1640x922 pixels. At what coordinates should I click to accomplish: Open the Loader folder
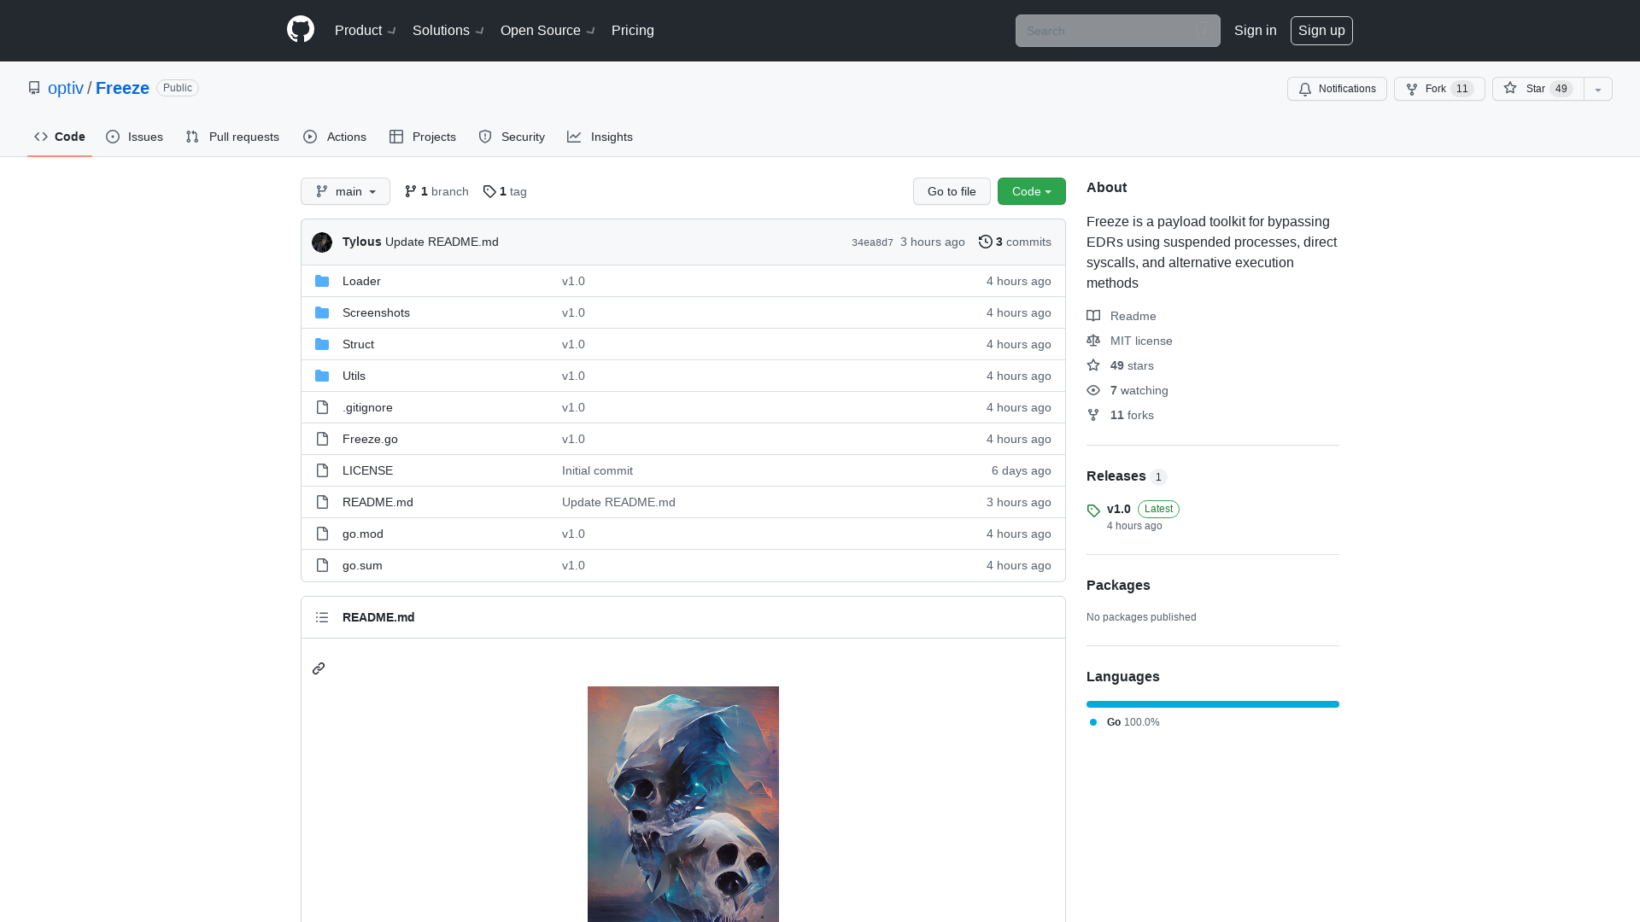click(x=361, y=281)
